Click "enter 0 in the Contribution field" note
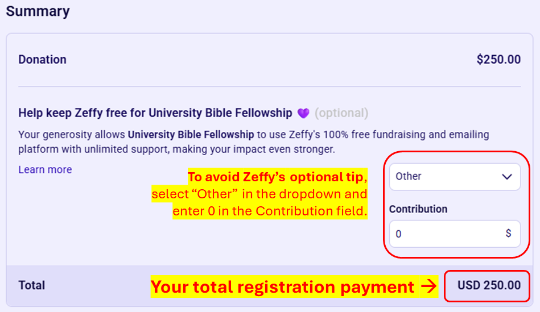540x312 pixels. [270, 211]
